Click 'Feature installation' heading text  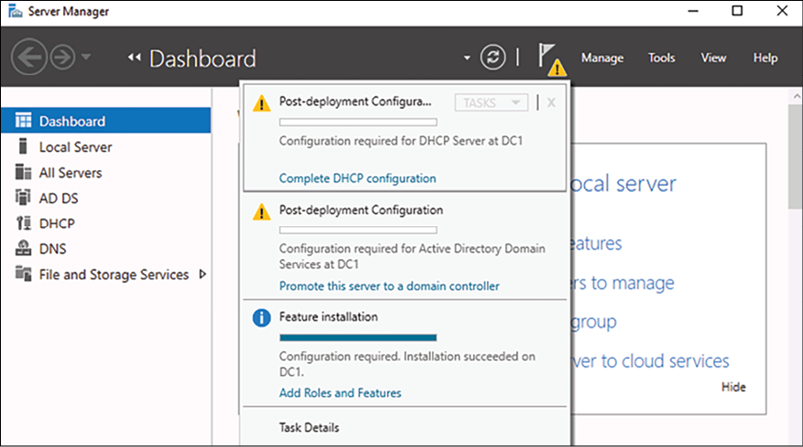(328, 317)
